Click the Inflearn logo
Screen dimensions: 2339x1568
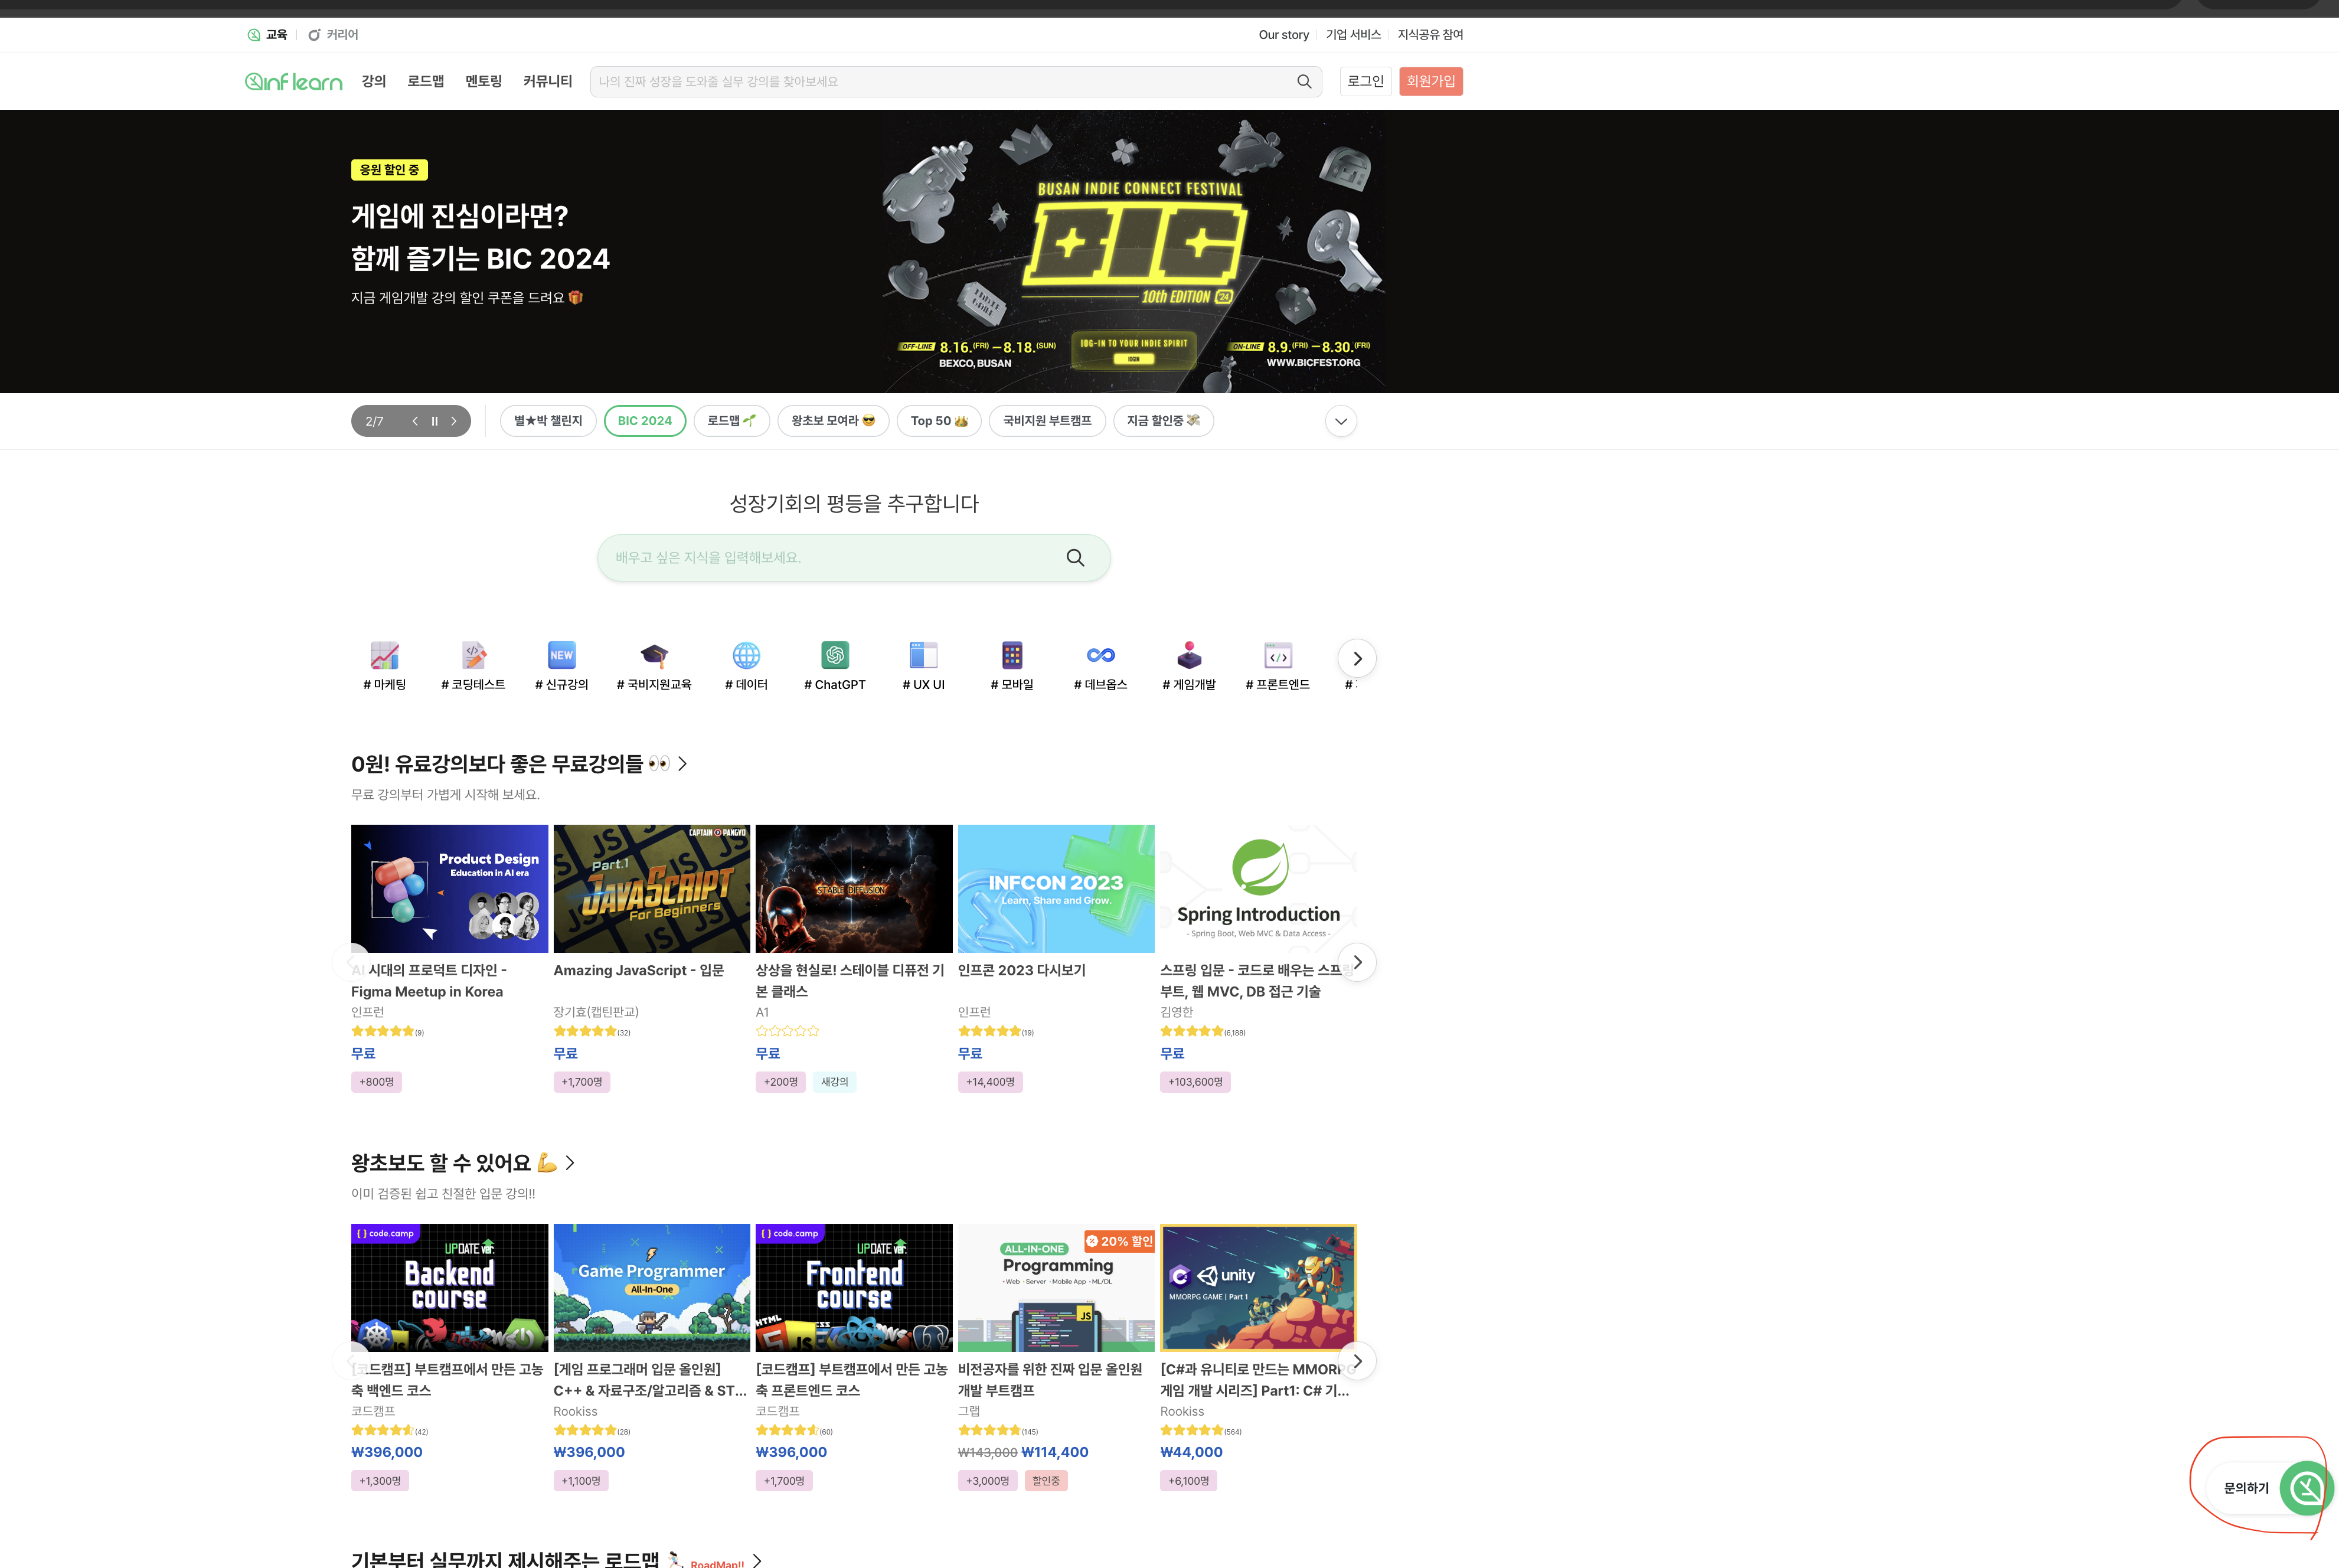[293, 82]
